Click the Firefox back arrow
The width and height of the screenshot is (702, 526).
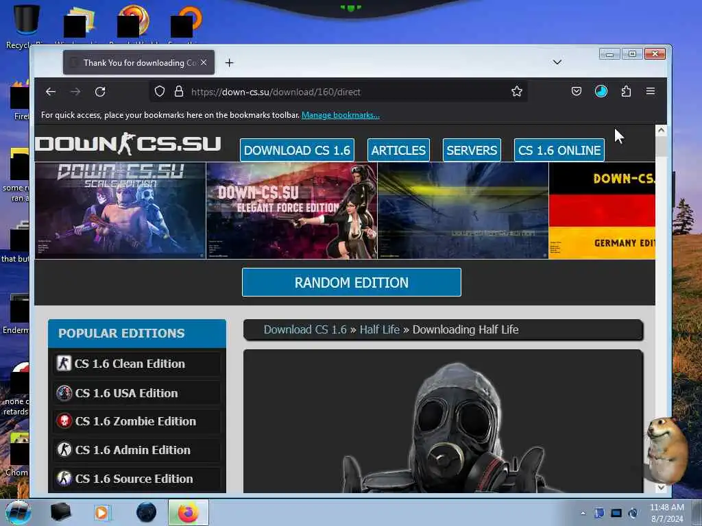[51, 92]
